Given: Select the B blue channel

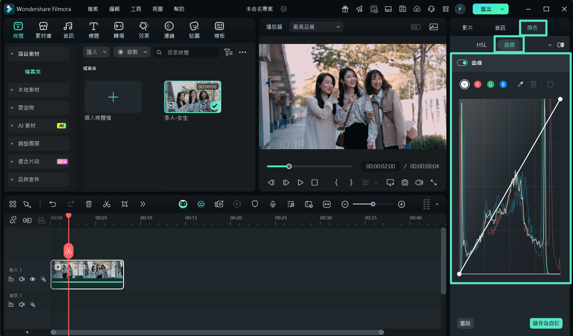Looking at the screenshot, I should 503,84.
